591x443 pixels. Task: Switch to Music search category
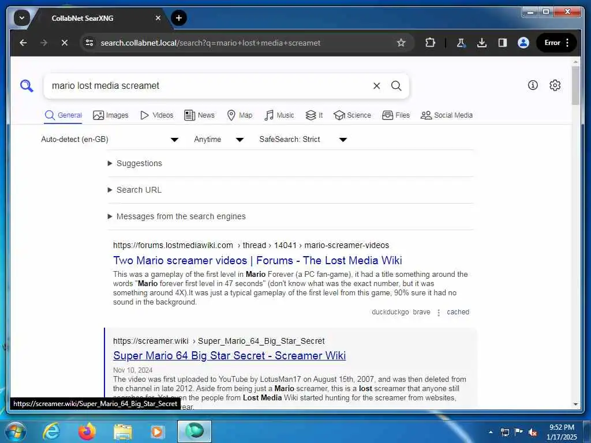[279, 115]
